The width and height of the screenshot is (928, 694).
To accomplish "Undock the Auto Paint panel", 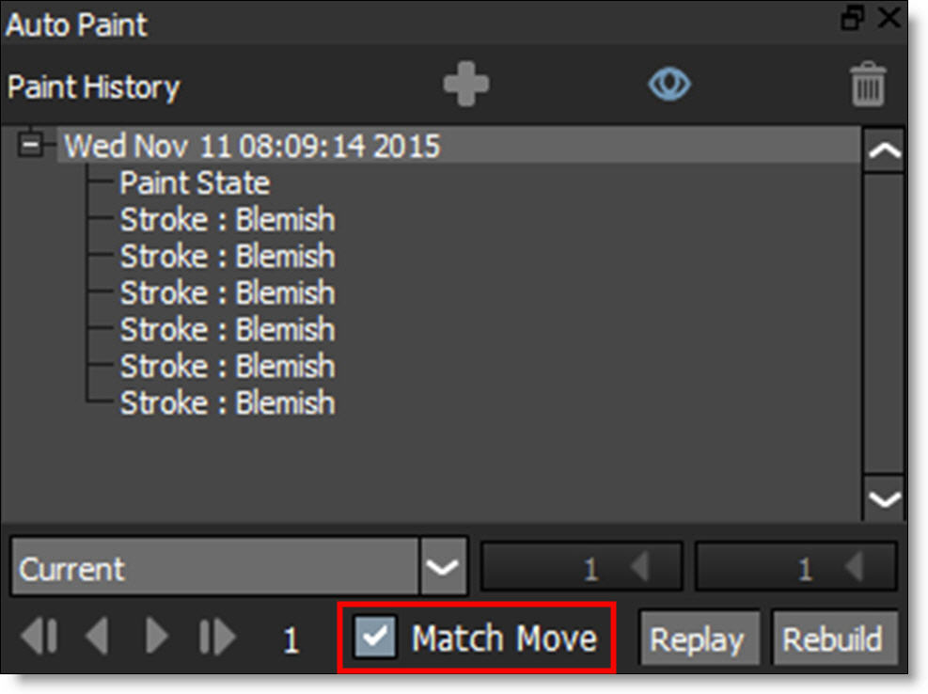I will tap(854, 18).
